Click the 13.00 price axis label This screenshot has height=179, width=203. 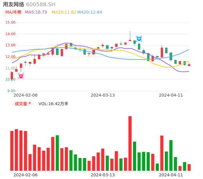(x=10, y=45)
